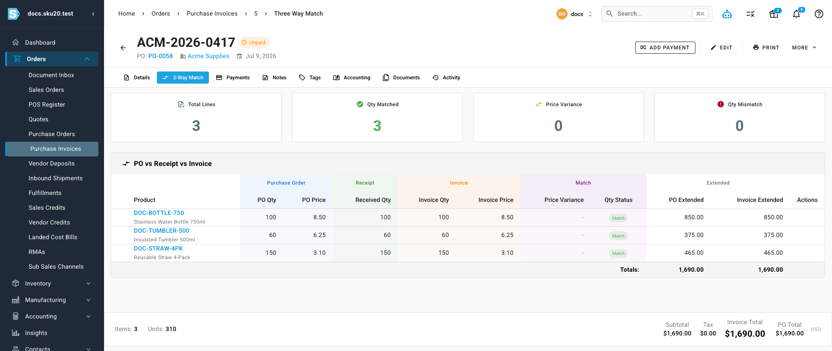
Task: Open the Tags tab
Action: (310, 78)
